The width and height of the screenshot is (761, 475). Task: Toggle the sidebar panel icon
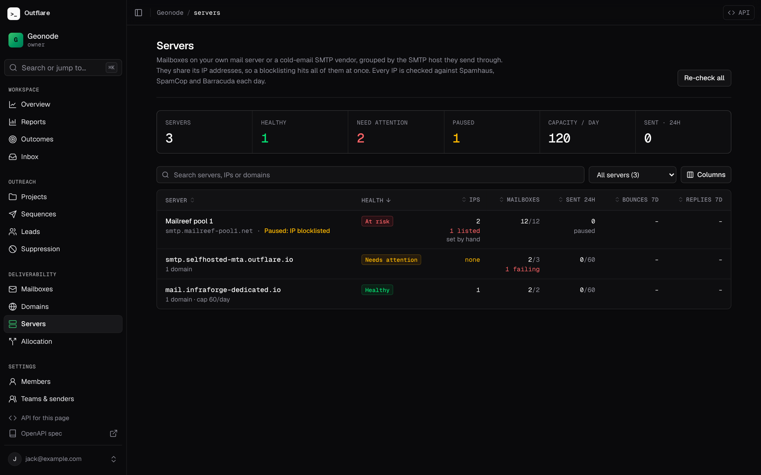[x=138, y=13]
